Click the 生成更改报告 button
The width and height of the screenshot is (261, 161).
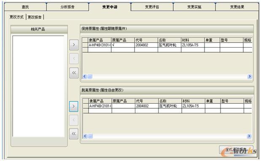point(236,150)
